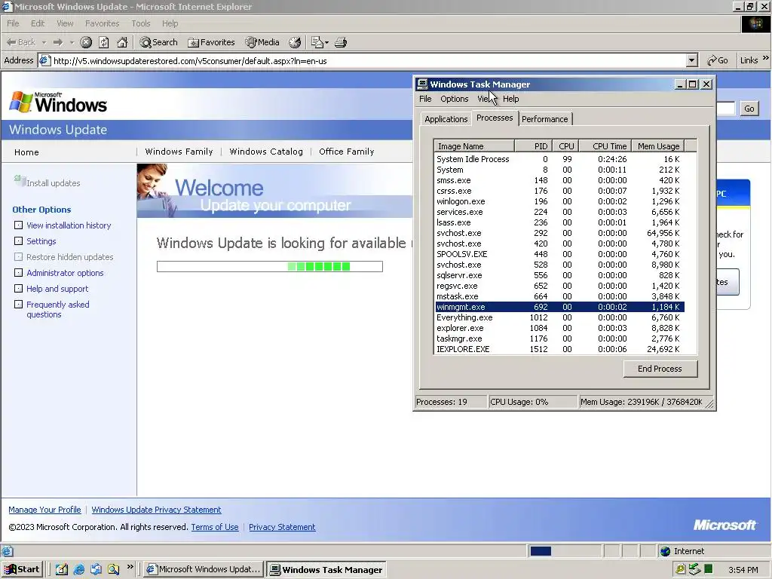Select the Processes tab
This screenshot has width=772, height=579.
[x=495, y=118]
